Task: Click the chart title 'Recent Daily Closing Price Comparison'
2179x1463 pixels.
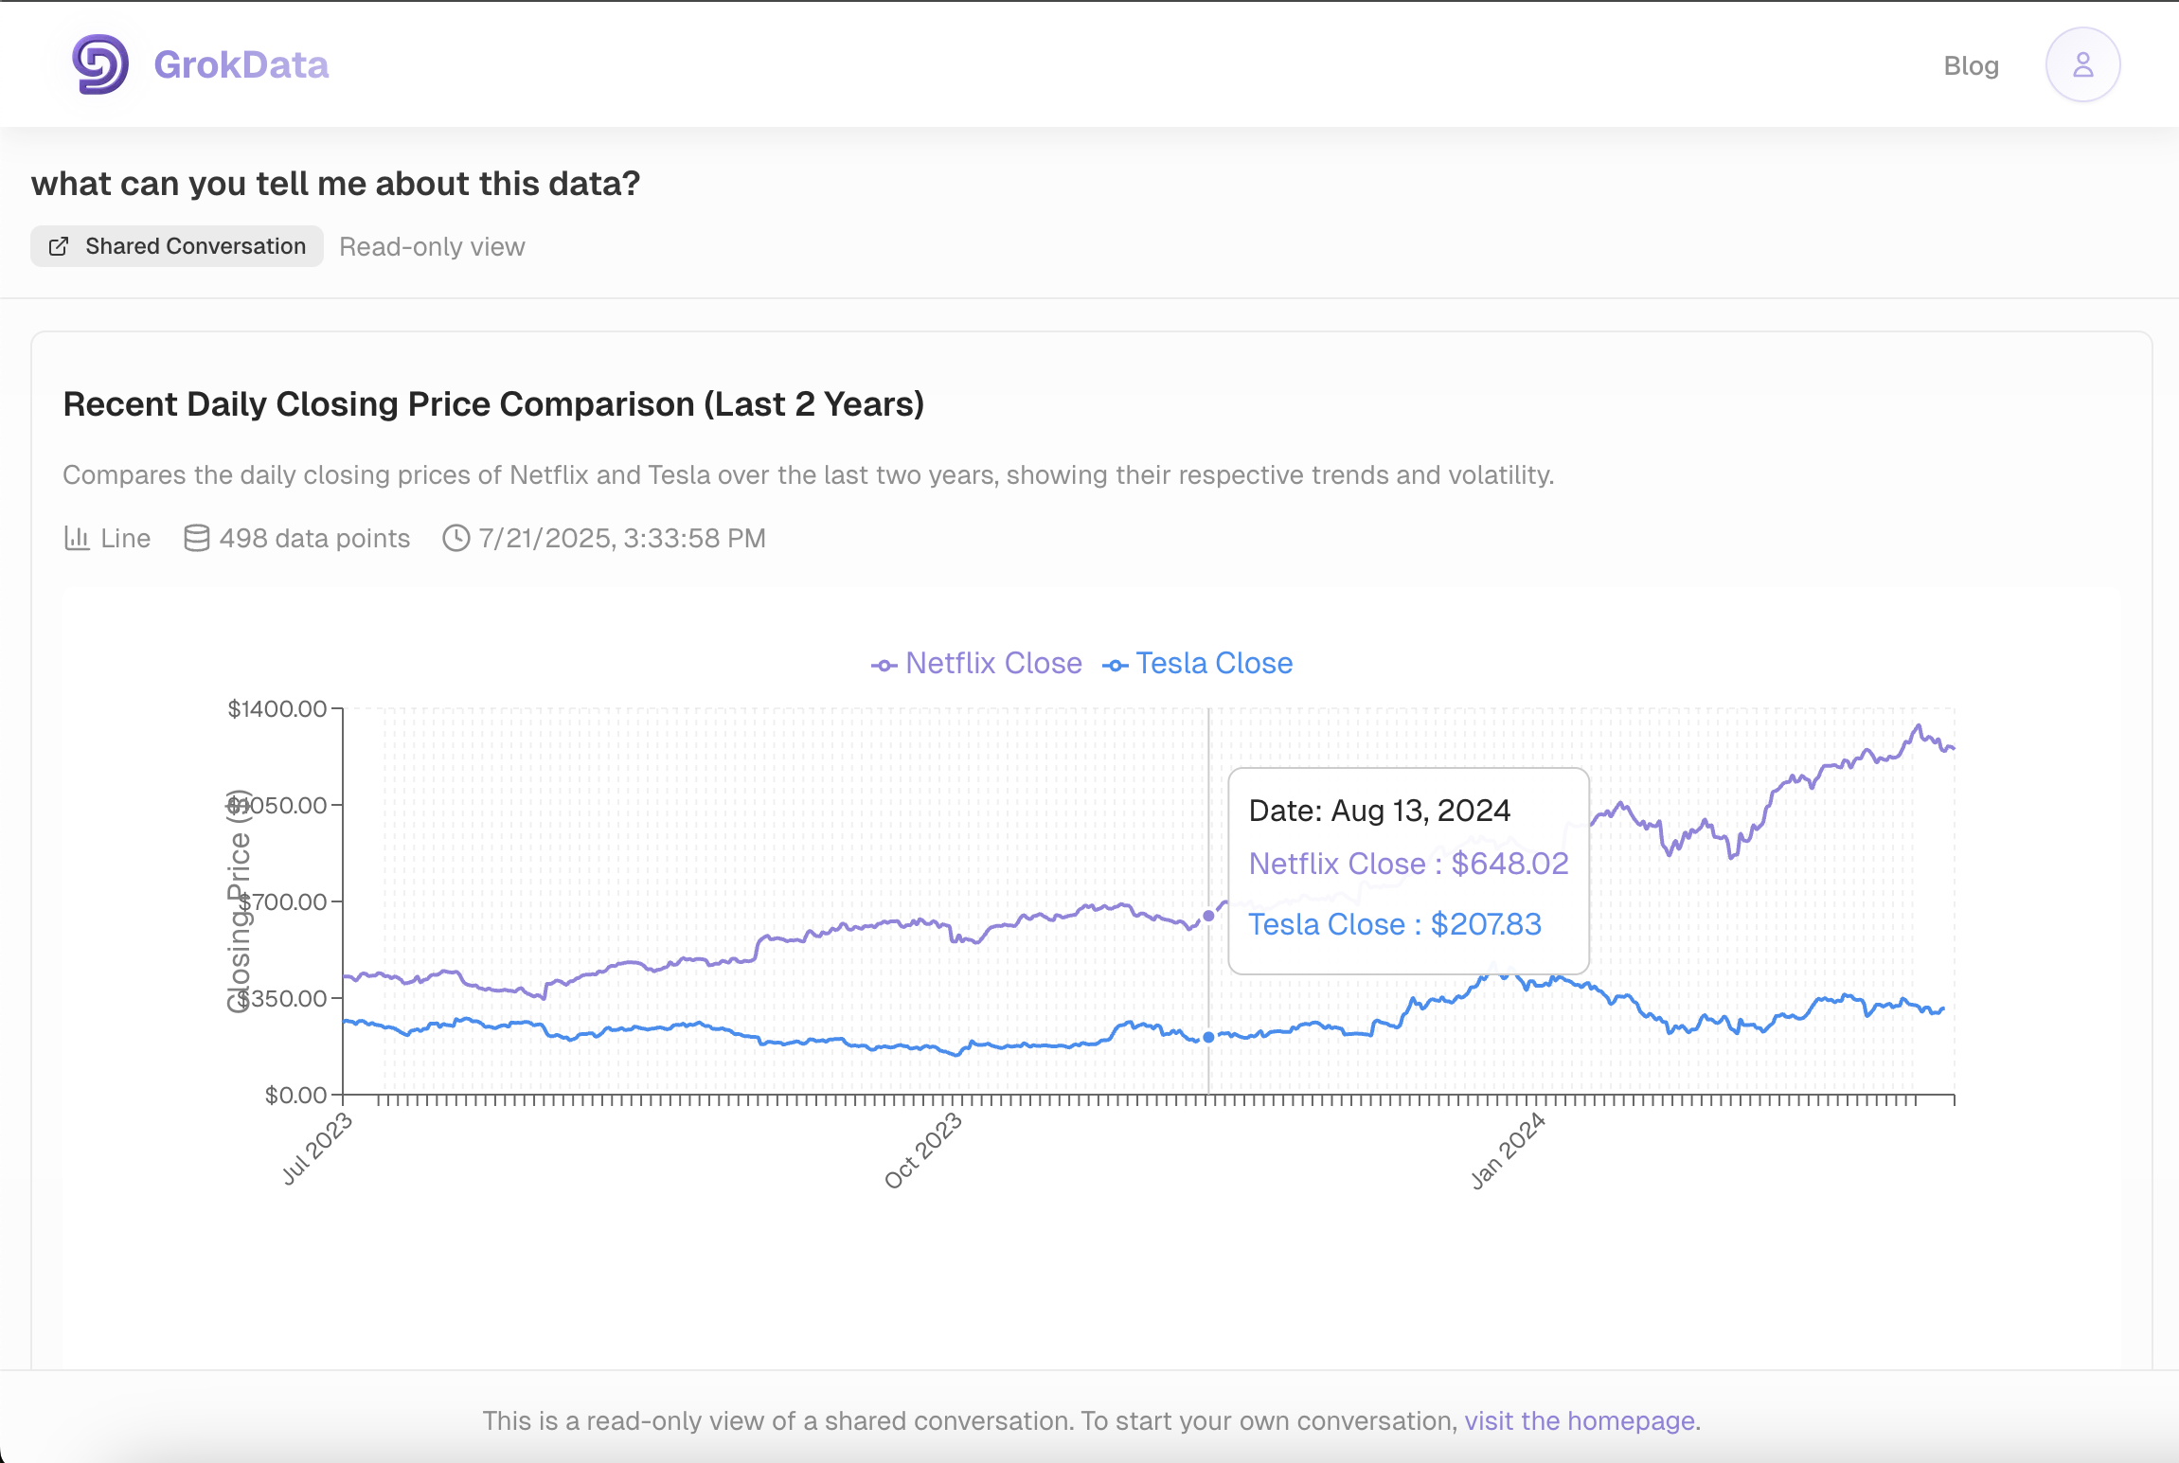Action: point(493,404)
